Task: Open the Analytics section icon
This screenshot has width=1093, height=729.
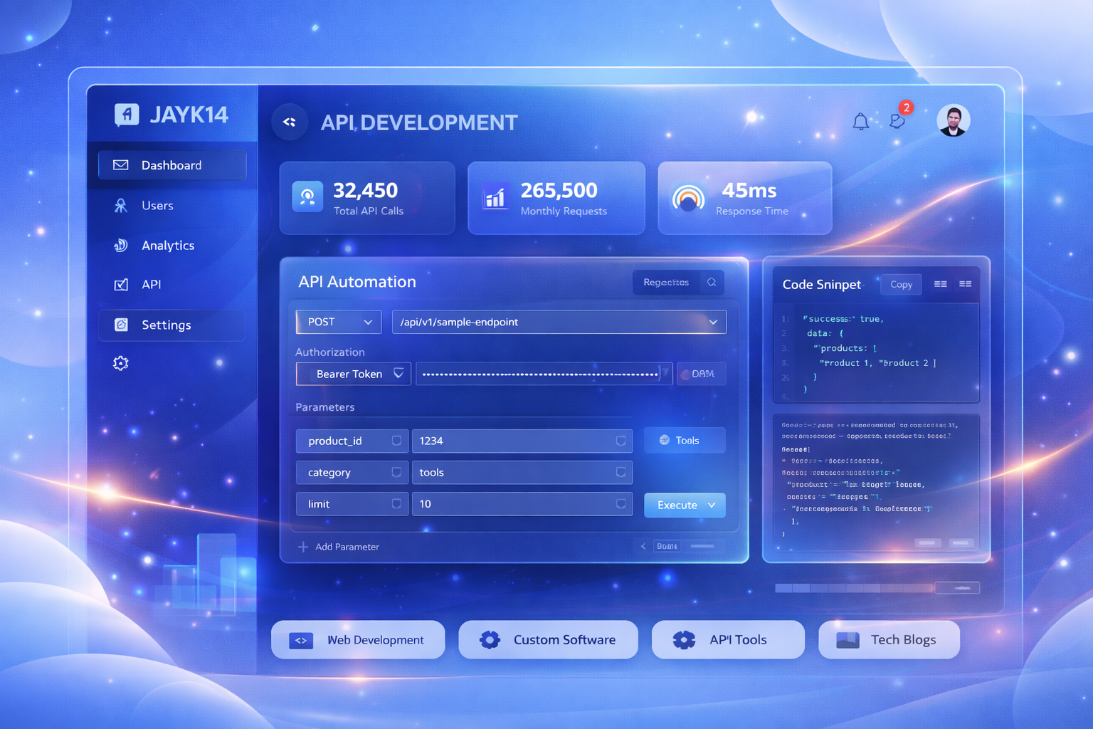Action: click(121, 245)
